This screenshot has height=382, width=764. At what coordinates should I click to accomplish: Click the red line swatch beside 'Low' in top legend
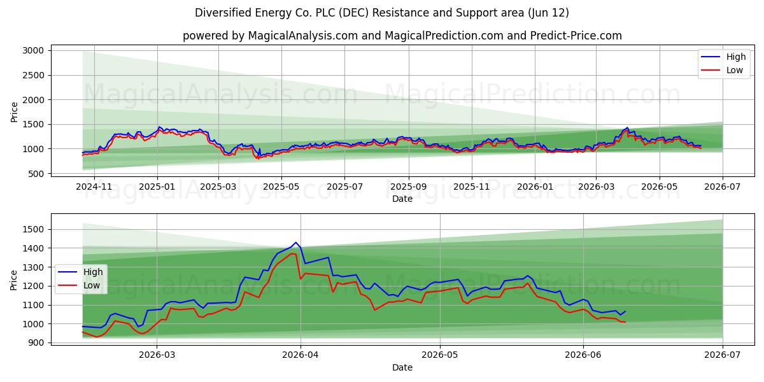[712, 71]
